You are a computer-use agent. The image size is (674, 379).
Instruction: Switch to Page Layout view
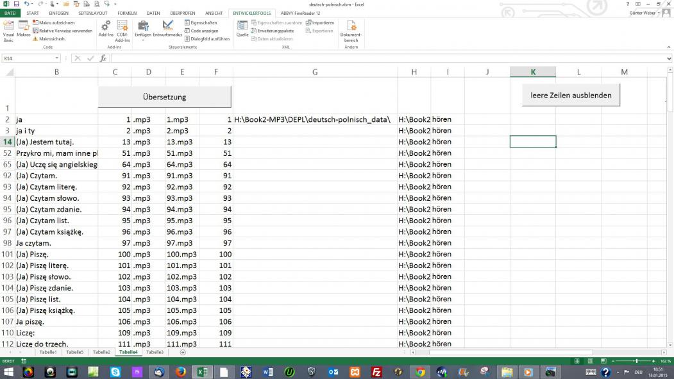tap(590, 361)
